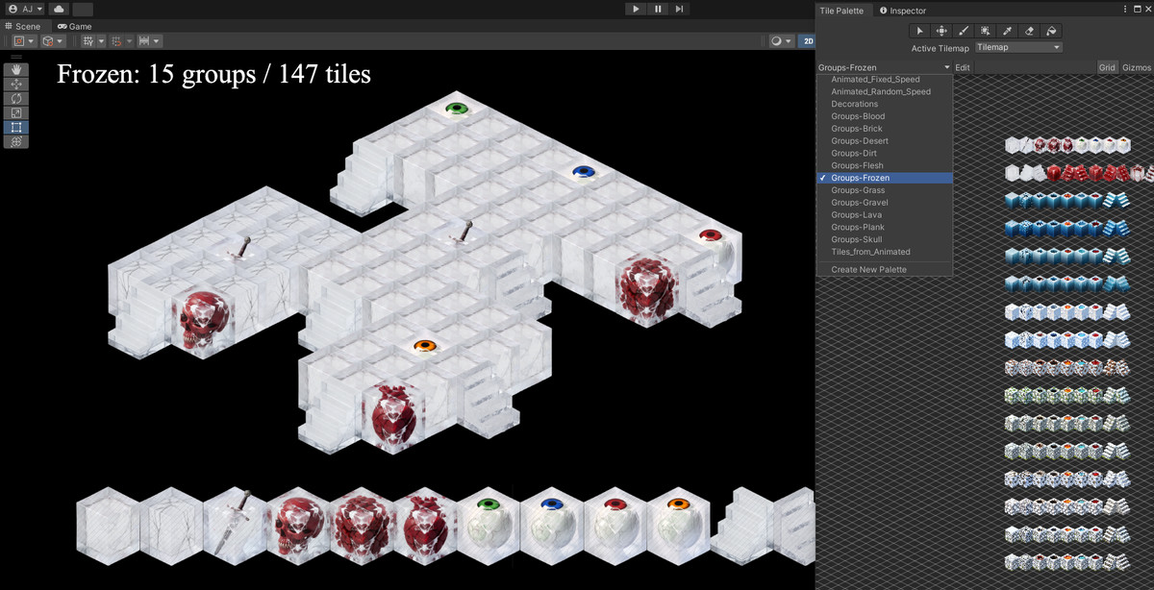This screenshot has width=1154, height=590.
Task: Toggle Gizmos visibility in the Tile Palette
Action: pos(1137,66)
